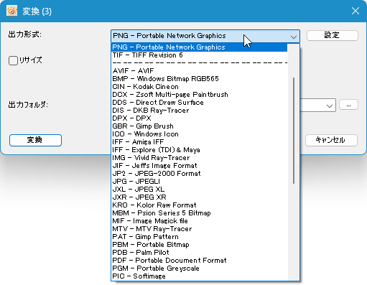
Task: Select PNG - Portable Network Graphics in list
Action: [200, 47]
